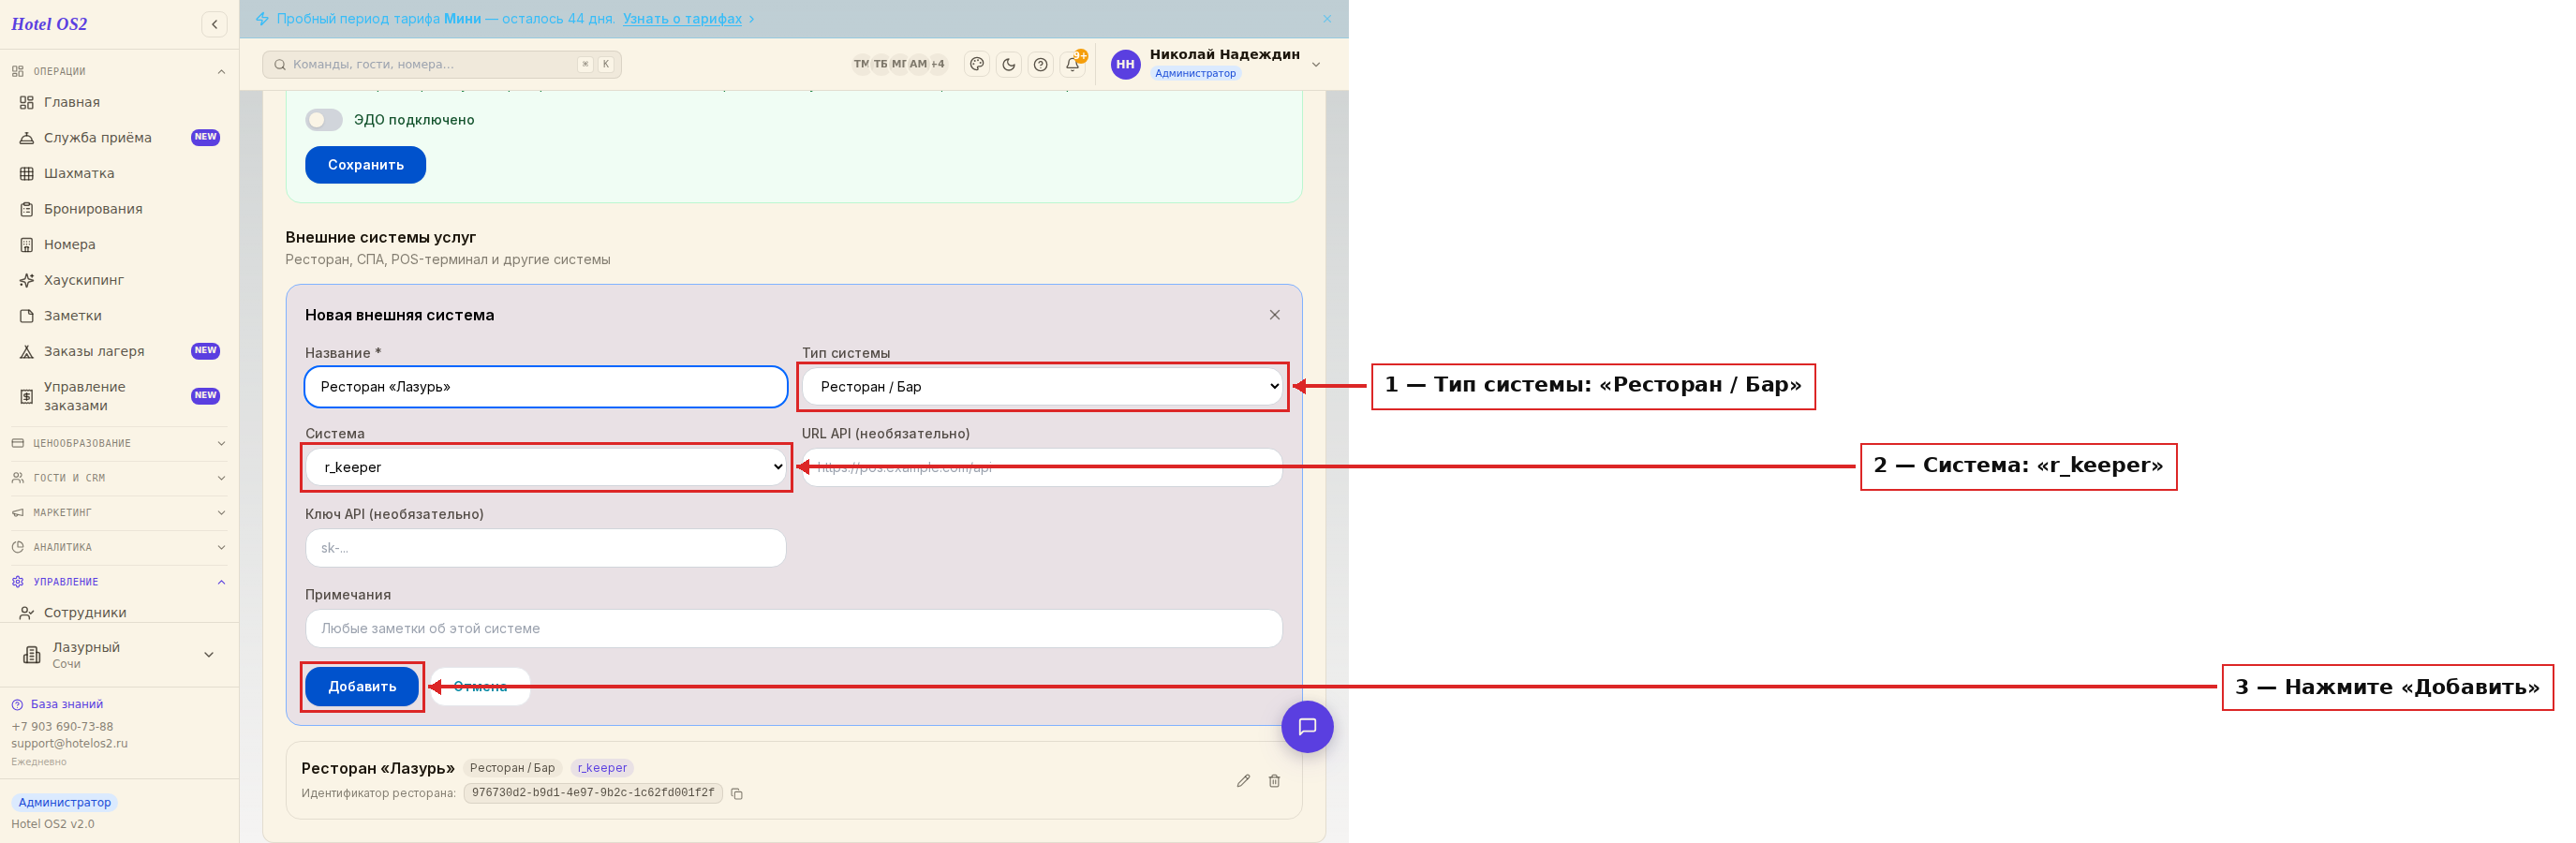2576x843 pixels.
Task: Click the ТМ staff avatar
Action: coord(861,64)
